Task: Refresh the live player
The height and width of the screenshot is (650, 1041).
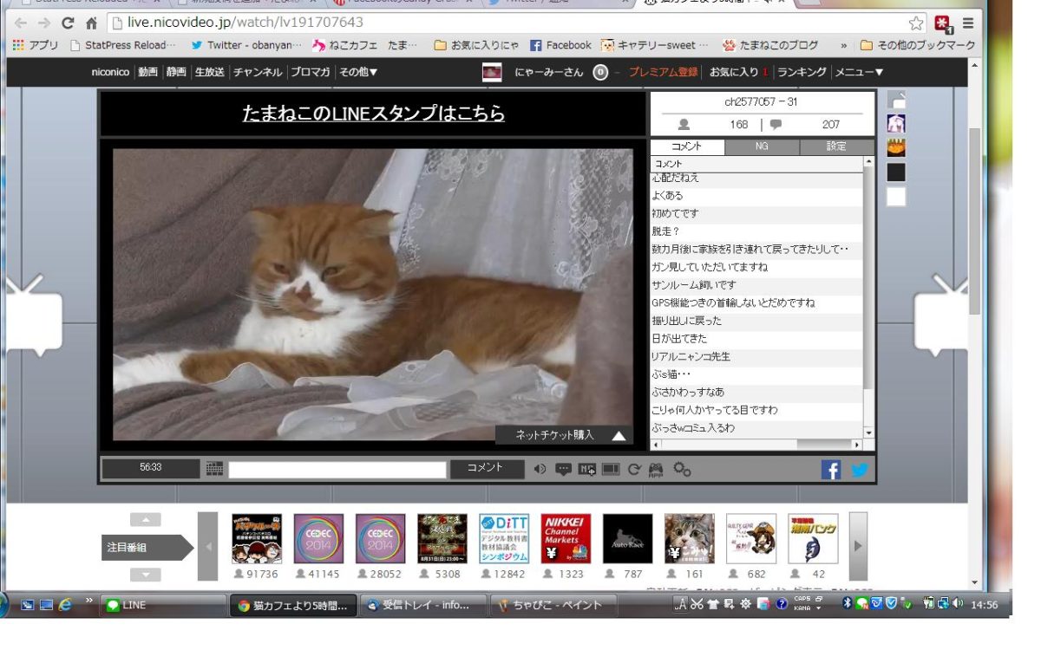Action: (633, 469)
